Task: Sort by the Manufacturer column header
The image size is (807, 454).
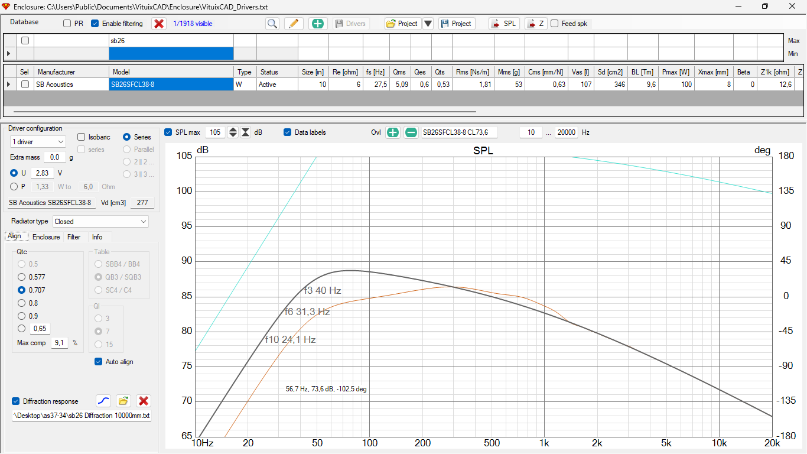Action: coord(72,72)
